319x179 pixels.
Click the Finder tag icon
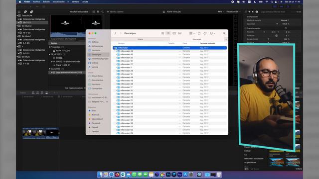click(x=205, y=33)
